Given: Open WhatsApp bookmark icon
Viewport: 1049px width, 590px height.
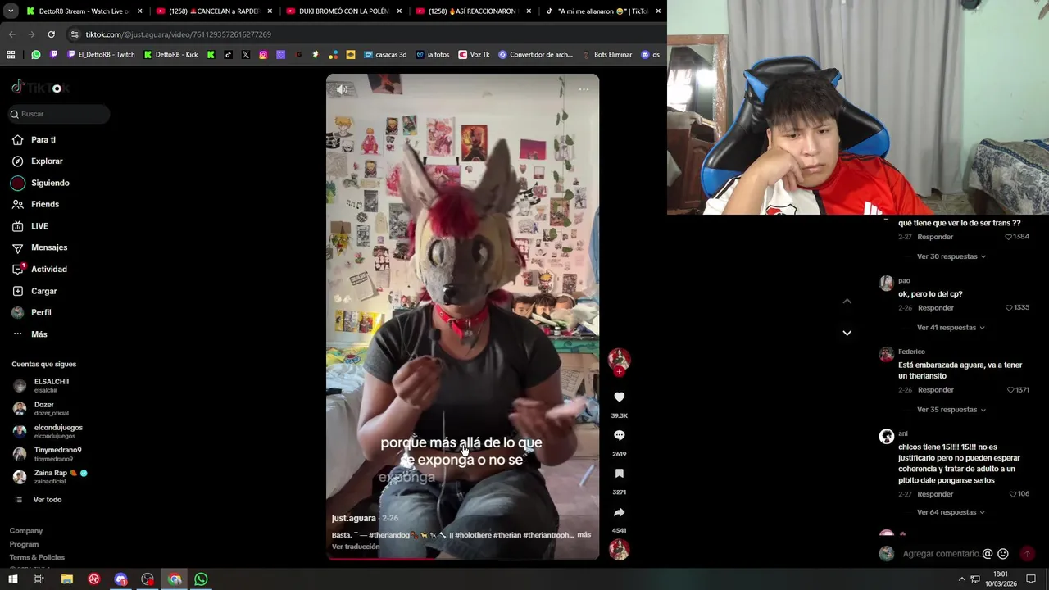Looking at the screenshot, I should 36,55.
